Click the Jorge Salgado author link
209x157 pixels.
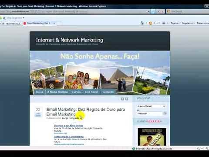click(71, 118)
